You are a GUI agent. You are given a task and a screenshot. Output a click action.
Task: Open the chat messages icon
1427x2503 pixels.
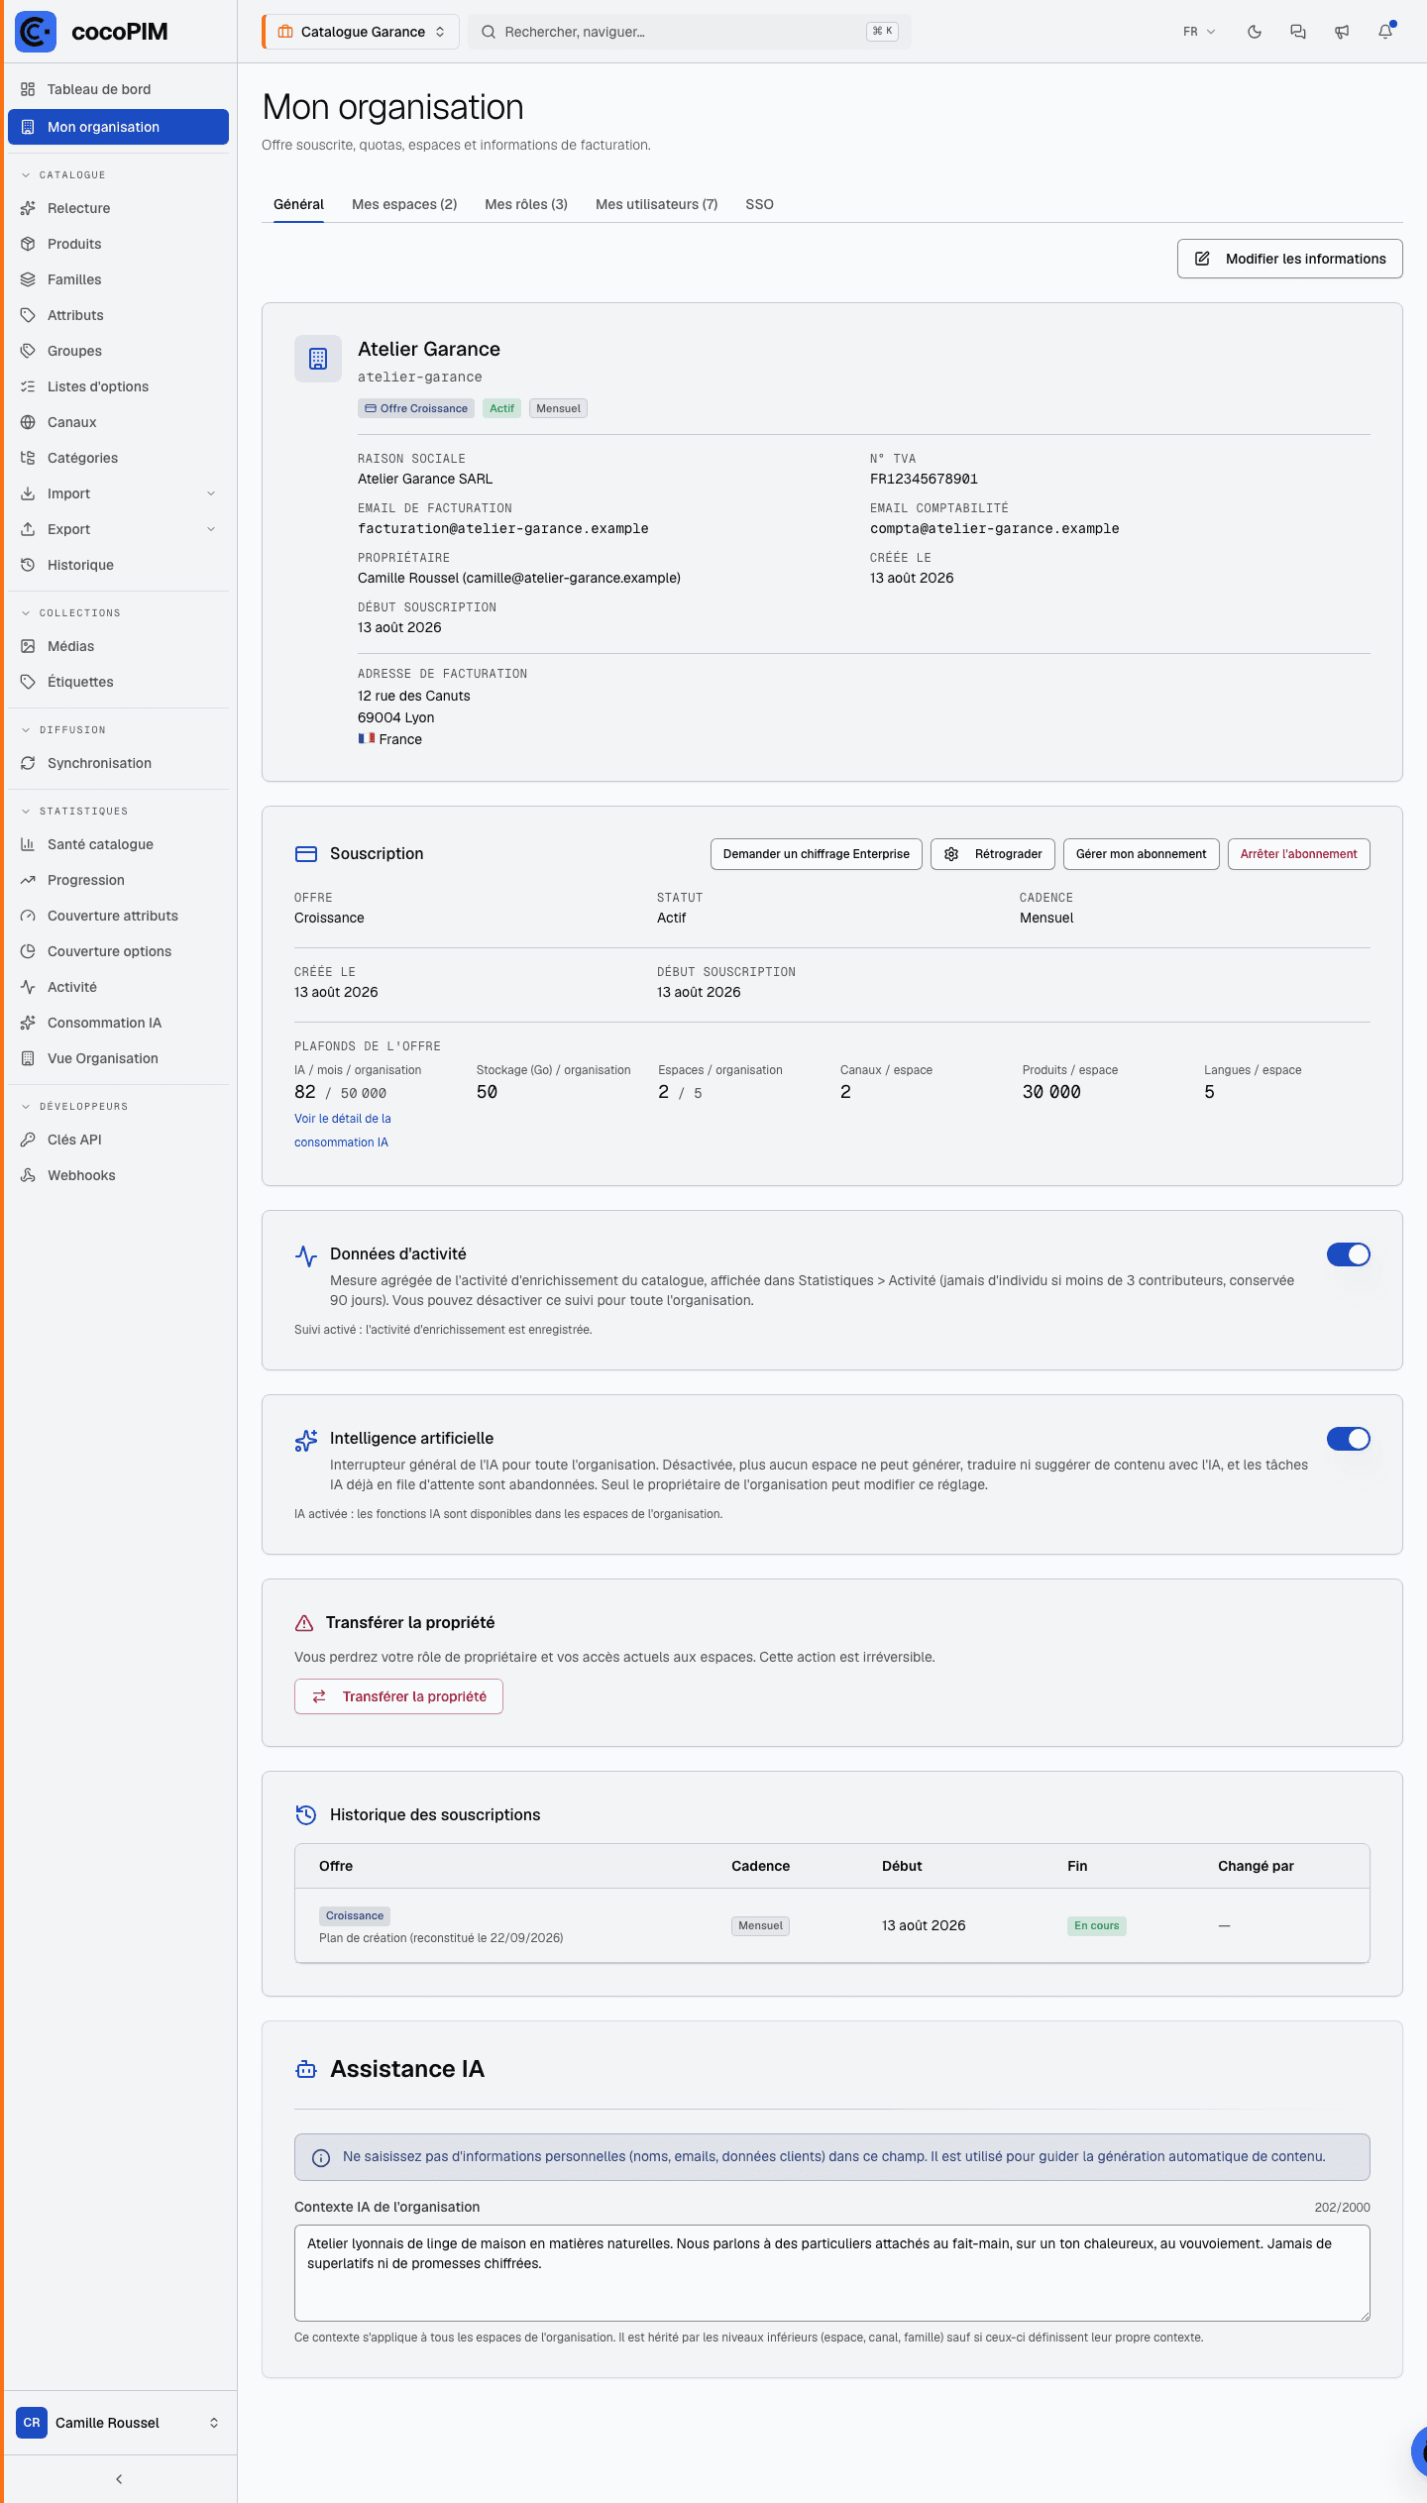[1298, 32]
